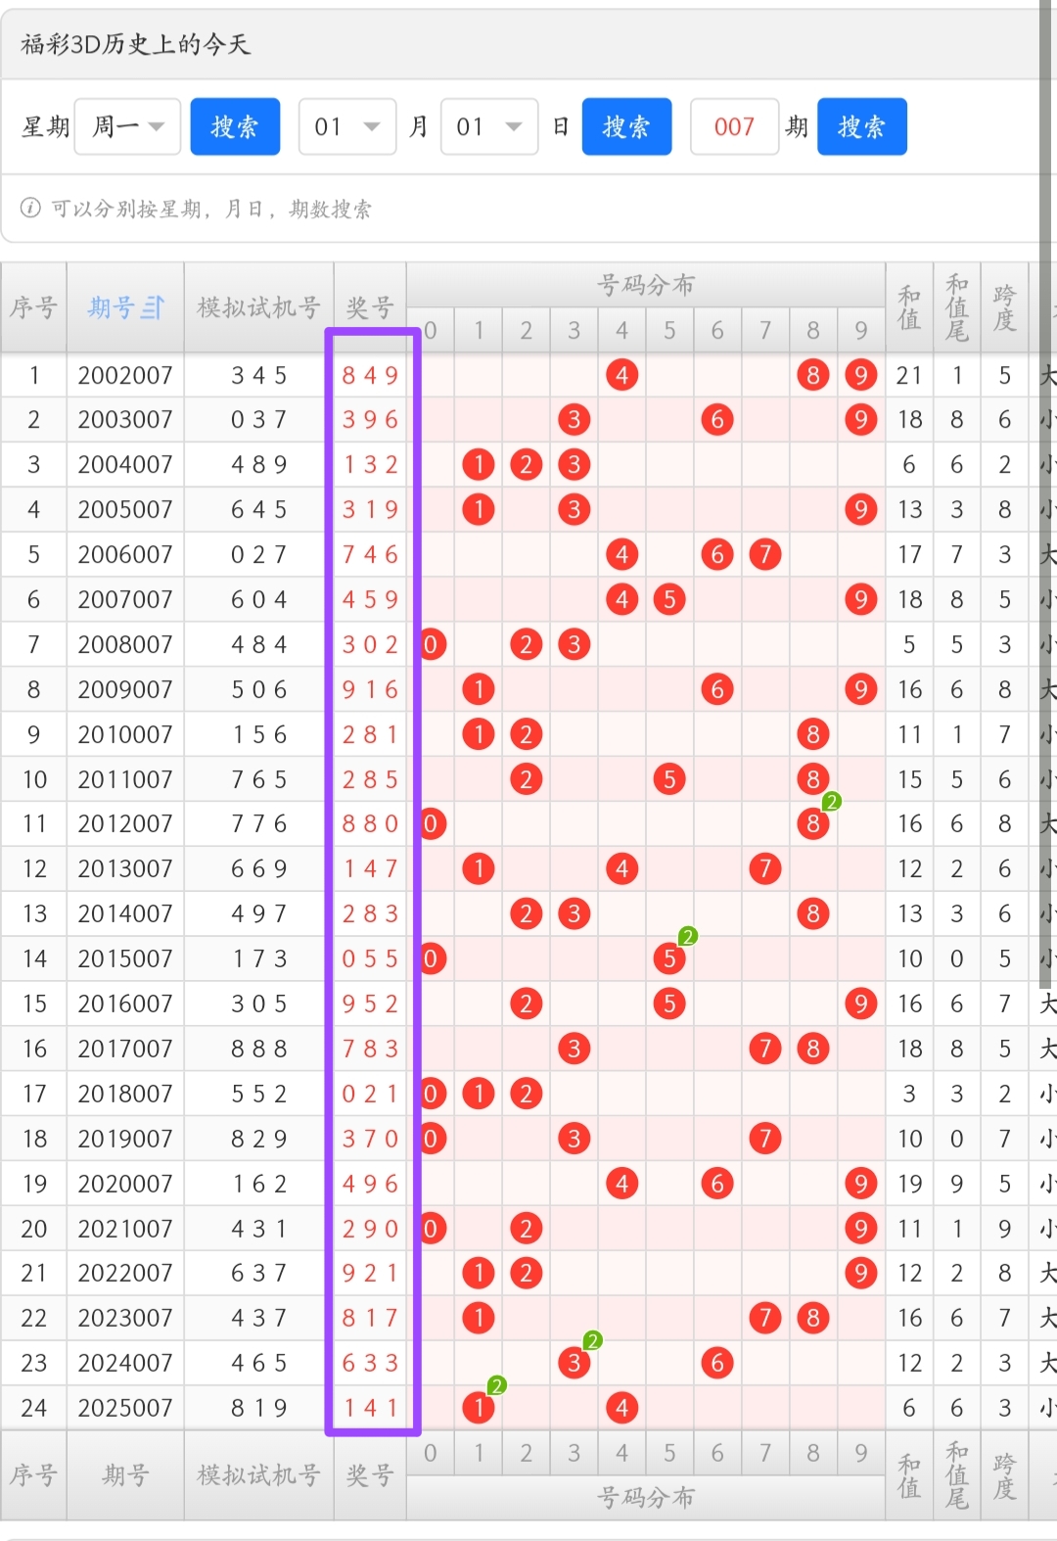The width and height of the screenshot is (1057, 1541).
Task: Open the weekday dropdown showing 周一
Action: coord(127,126)
